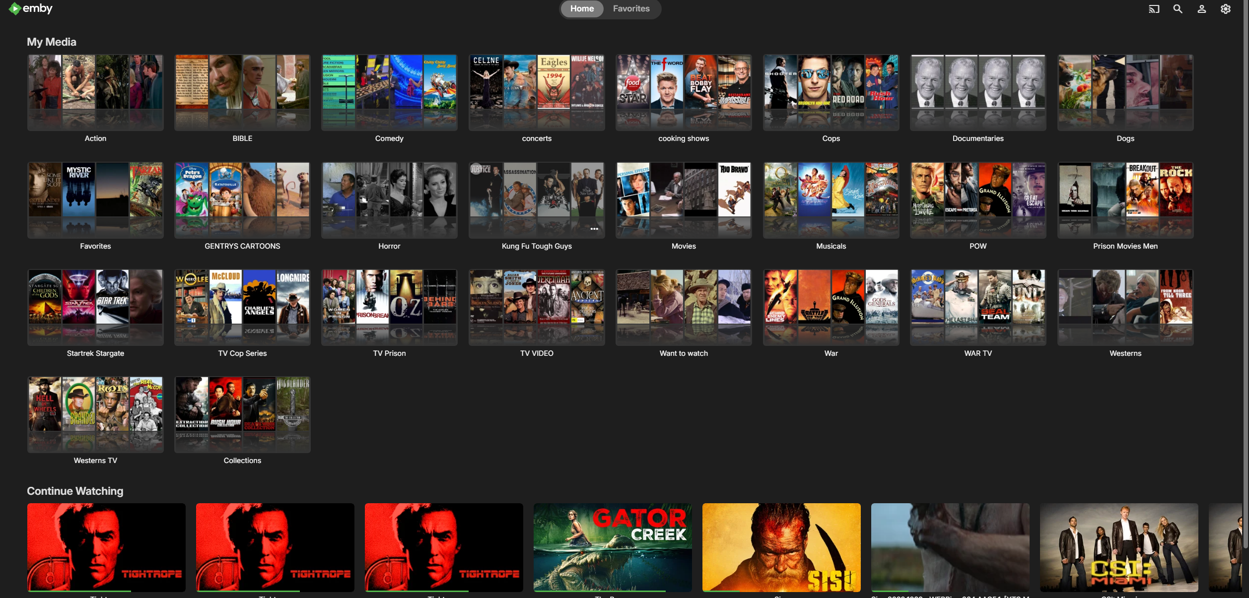The image size is (1249, 598).
Task: Resume the Sisu movie thumbnail
Action: tap(781, 546)
